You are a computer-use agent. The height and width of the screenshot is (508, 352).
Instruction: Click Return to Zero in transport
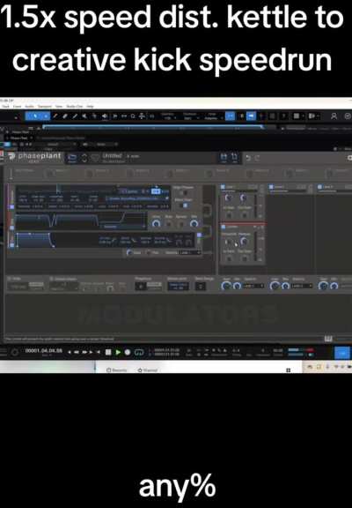[x=99, y=352]
